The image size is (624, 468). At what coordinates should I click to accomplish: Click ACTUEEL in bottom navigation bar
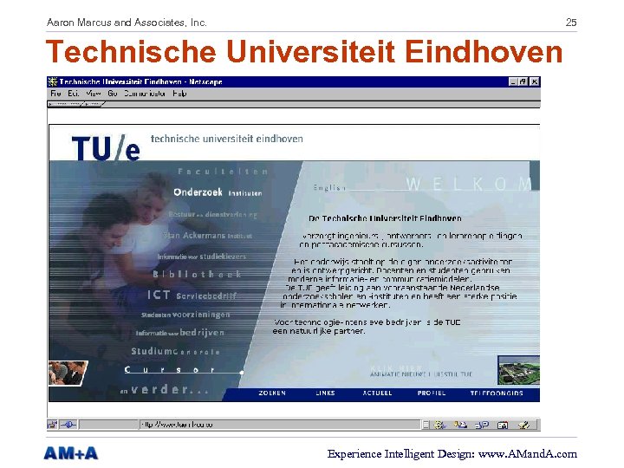(377, 393)
